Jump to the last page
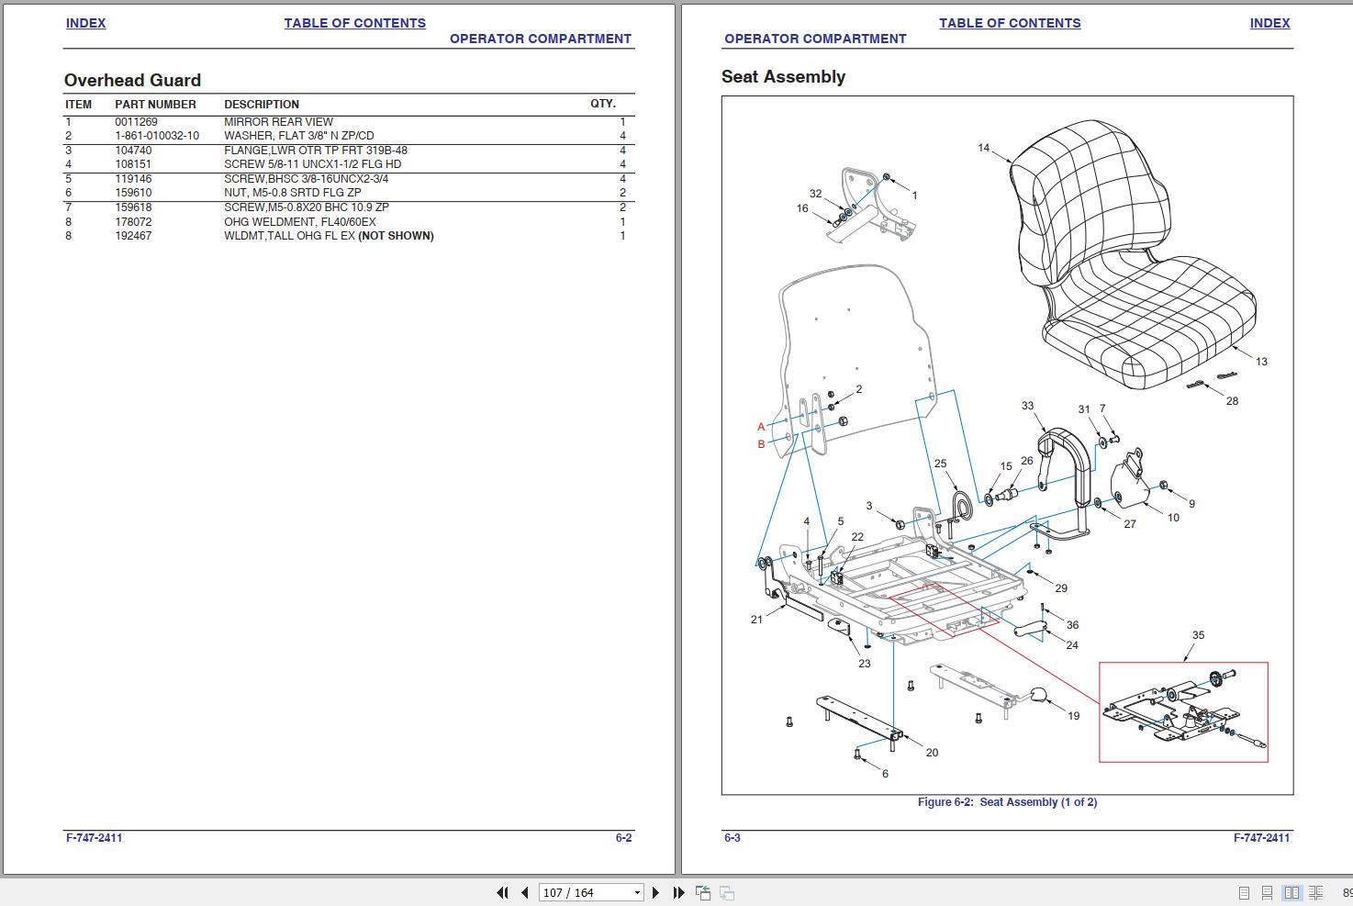This screenshot has width=1353, height=906. 678,892
